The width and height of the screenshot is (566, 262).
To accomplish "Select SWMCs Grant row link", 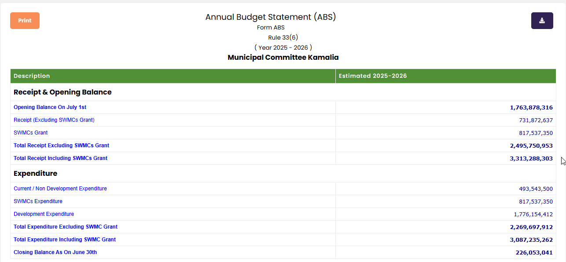I will pyautogui.click(x=31, y=133).
